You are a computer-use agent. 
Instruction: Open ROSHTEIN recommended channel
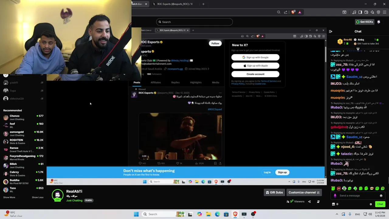pyautogui.click(x=23, y=141)
